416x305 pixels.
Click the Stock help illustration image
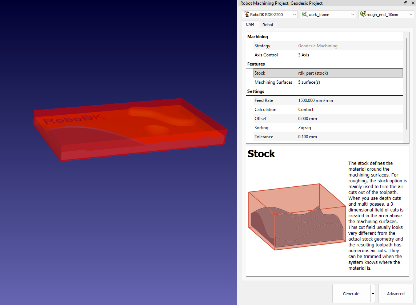[x=297, y=217]
